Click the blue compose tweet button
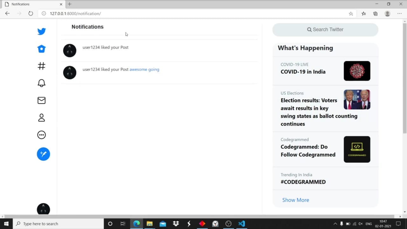This screenshot has width=407, height=229. click(43, 154)
